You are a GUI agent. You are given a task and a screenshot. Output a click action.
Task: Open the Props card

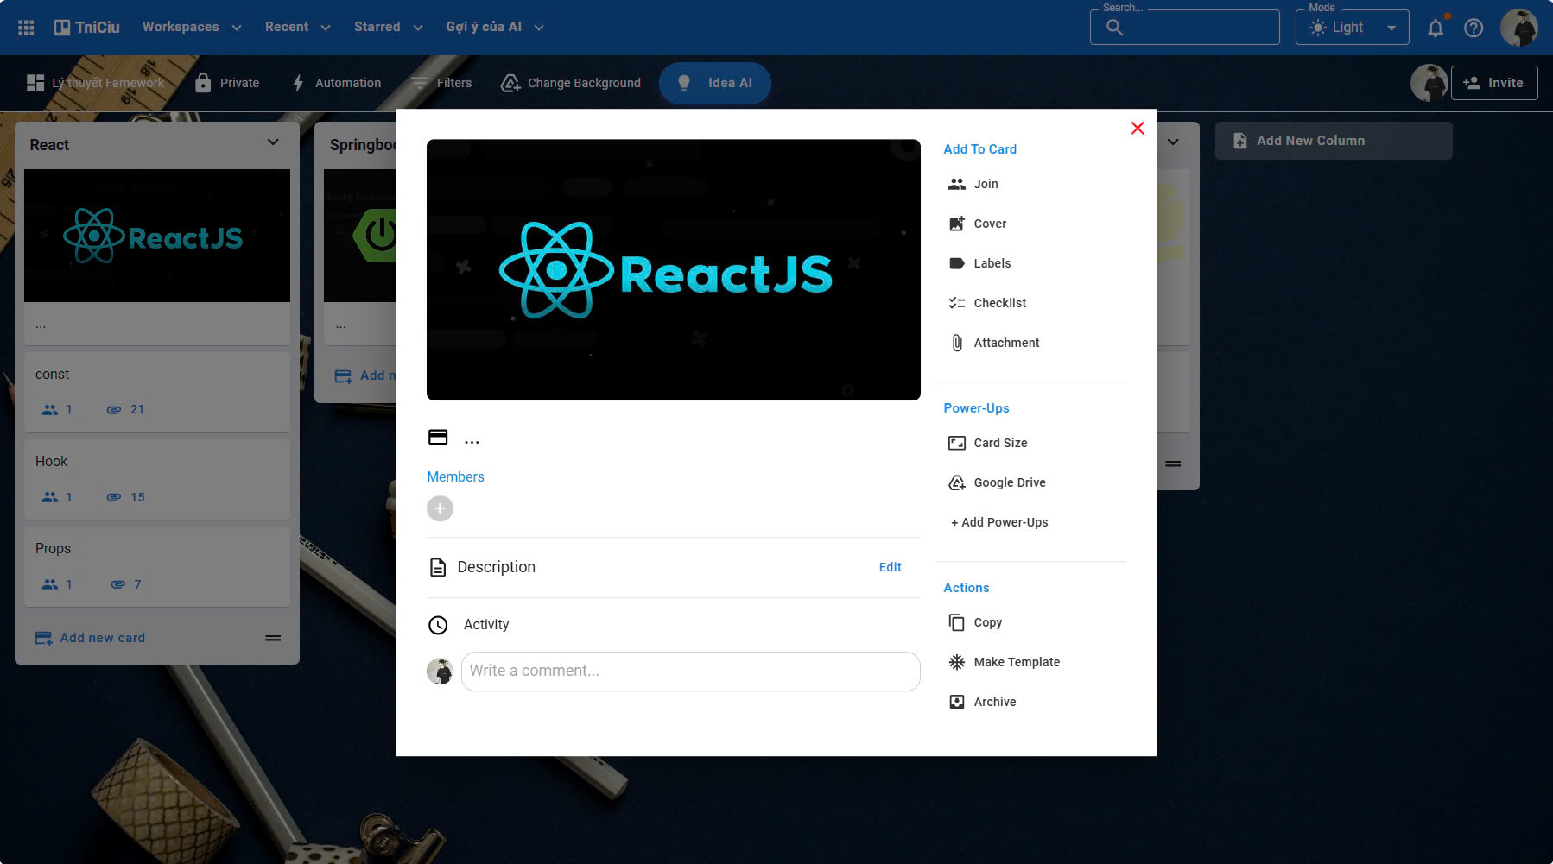[157, 566]
